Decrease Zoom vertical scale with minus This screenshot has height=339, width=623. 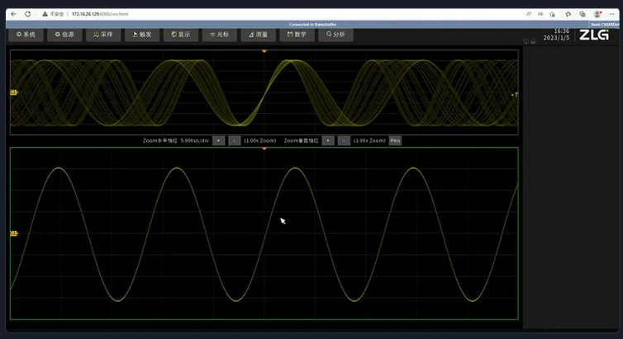click(x=344, y=141)
